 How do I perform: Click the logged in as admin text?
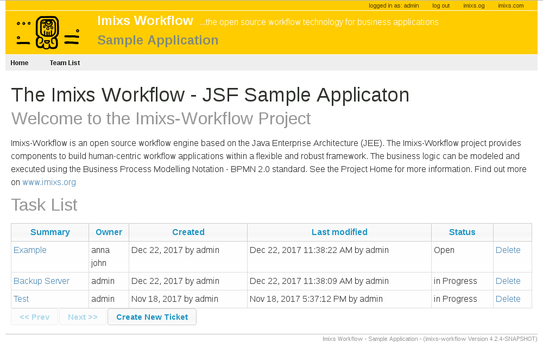point(394,5)
